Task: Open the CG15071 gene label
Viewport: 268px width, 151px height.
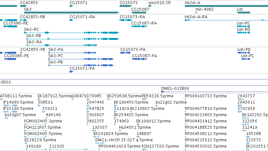Action: [x=78, y=3]
